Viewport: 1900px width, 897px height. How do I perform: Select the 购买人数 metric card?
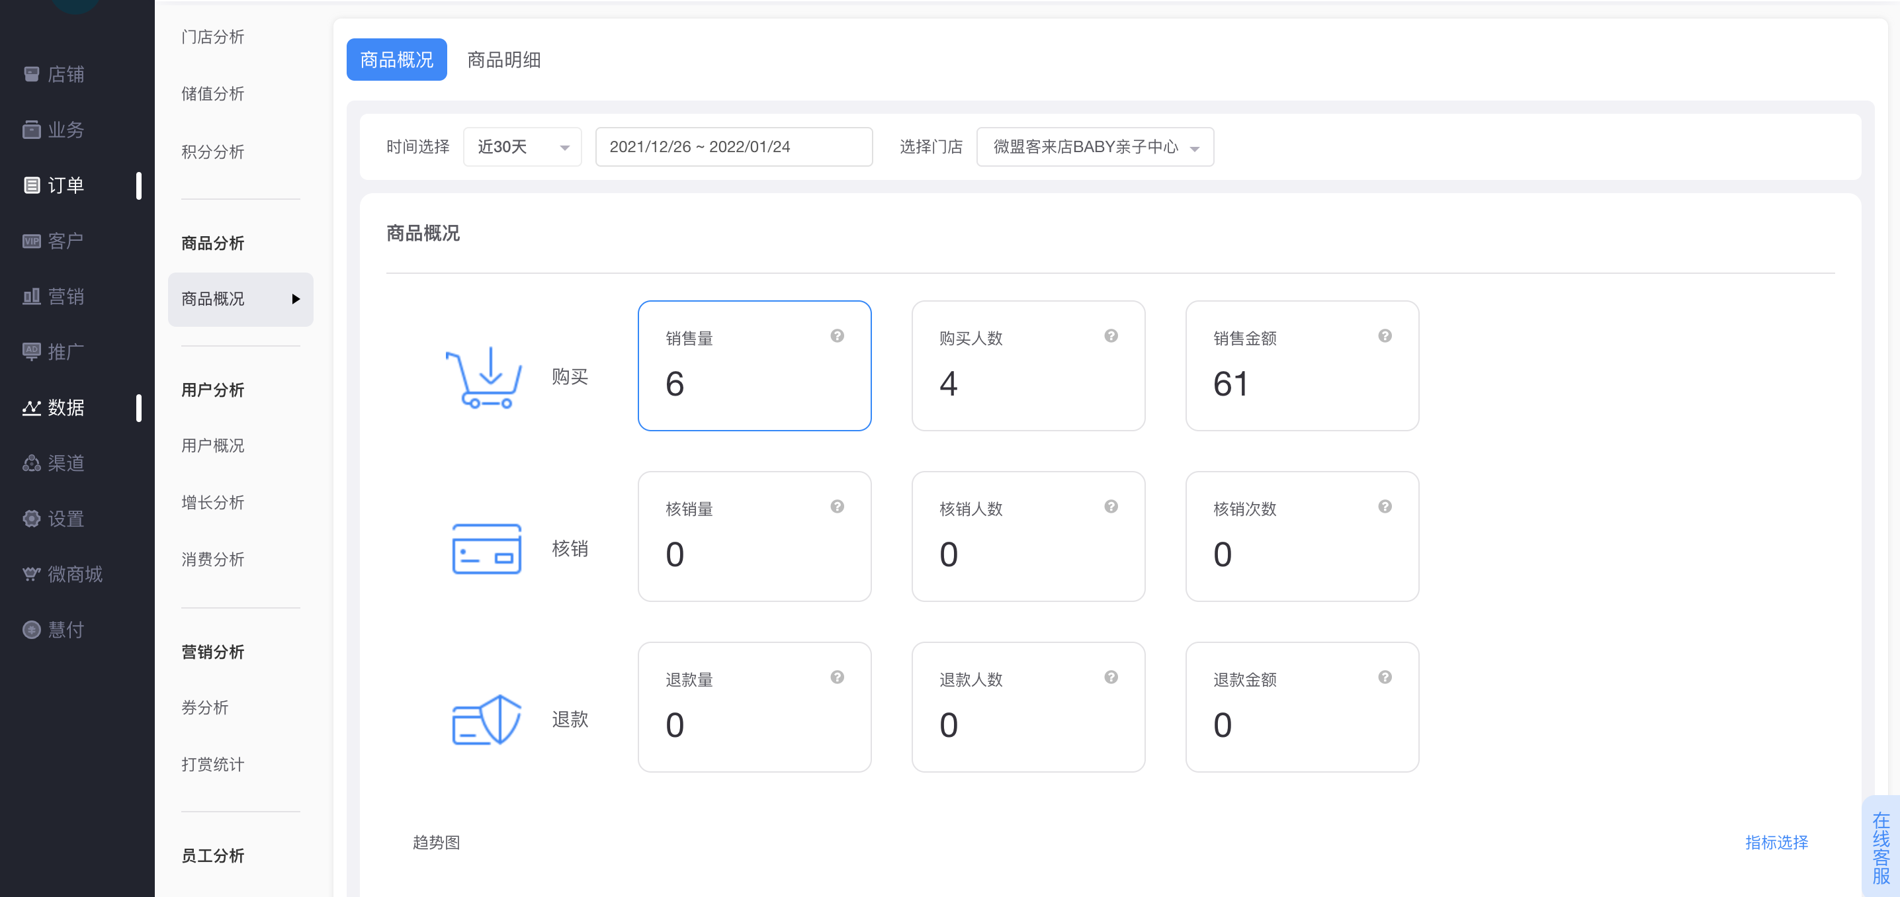coord(1027,365)
